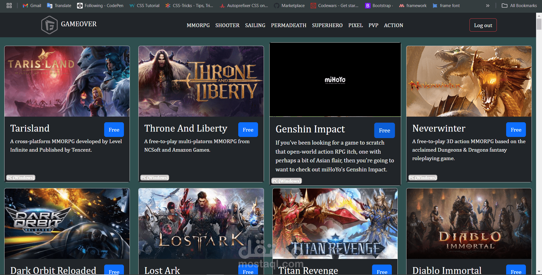Open the Translate bookmark
Screen dimensions: 542x275
pyautogui.click(x=59, y=5)
